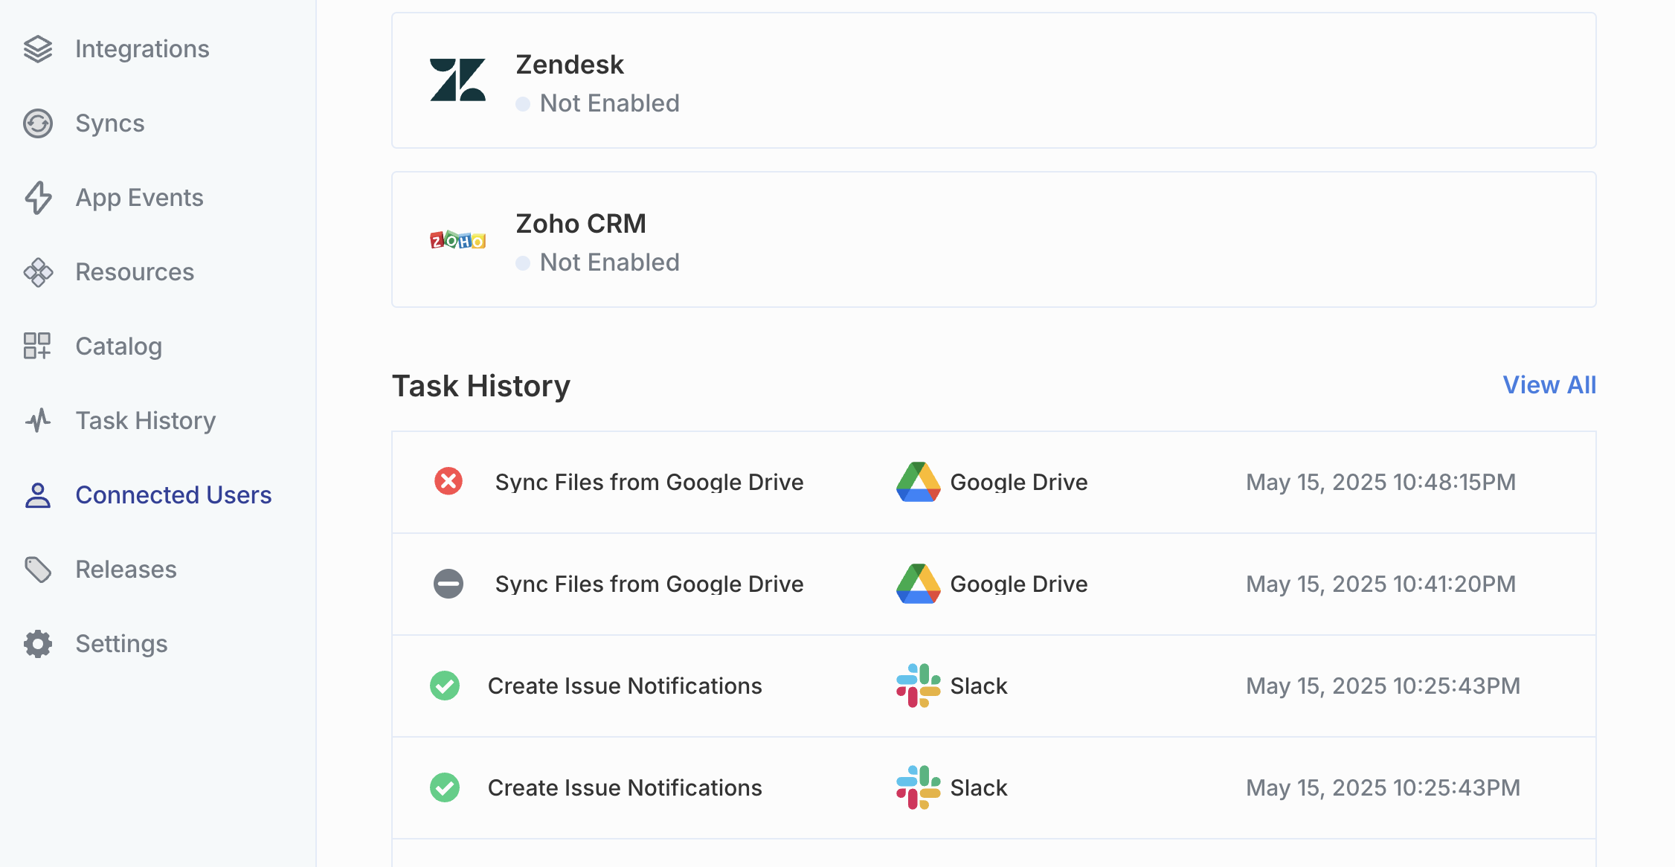Navigate to Catalog

119,347
